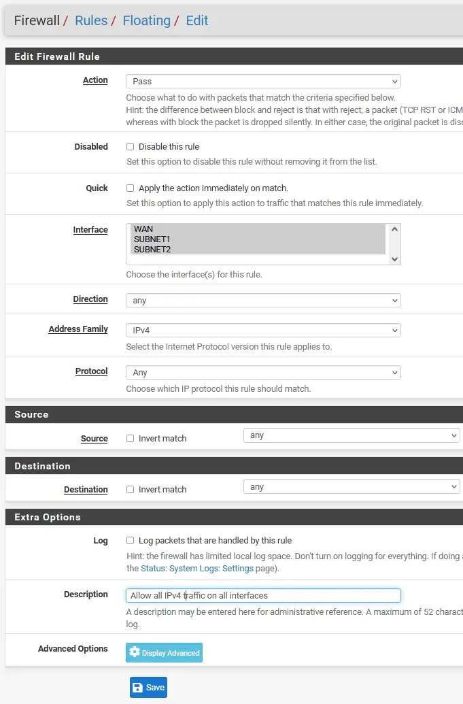This screenshot has width=463, height=704.
Task: Enable the Disable this rule checkbox
Action: [131, 147]
